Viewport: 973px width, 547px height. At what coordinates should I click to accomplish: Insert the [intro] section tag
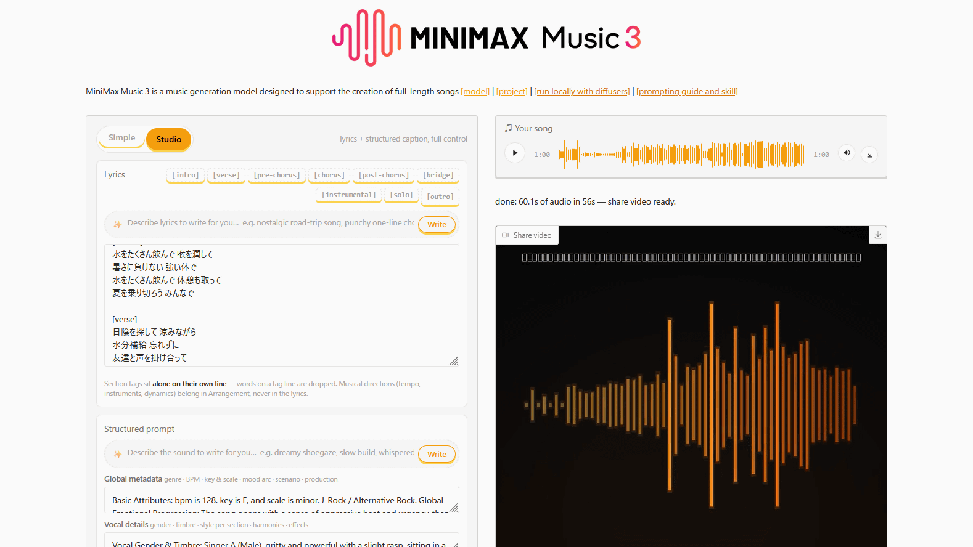click(186, 176)
